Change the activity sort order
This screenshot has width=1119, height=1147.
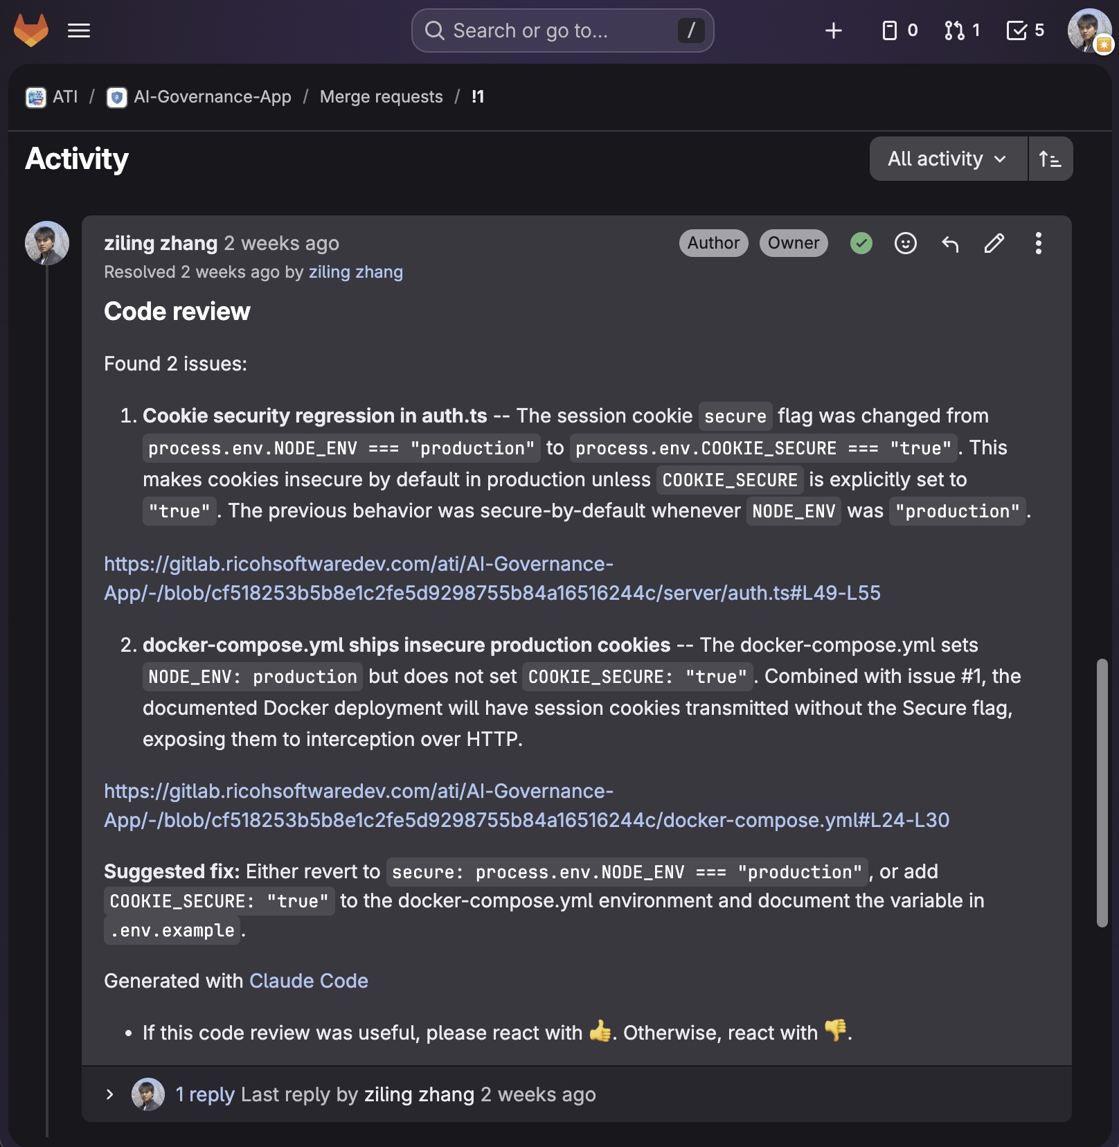click(x=1050, y=159)
